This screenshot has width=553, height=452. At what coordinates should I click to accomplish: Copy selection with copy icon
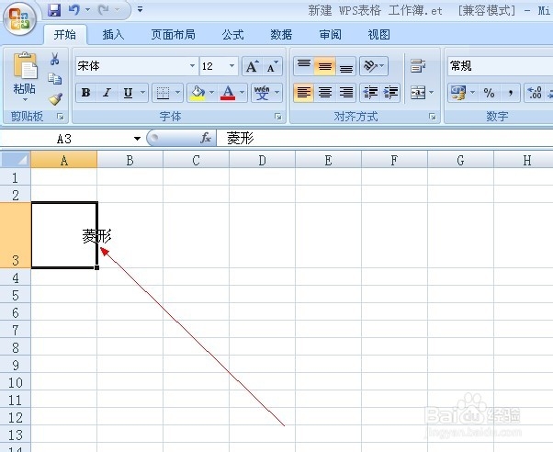pyautogui.click(x=55, y=79)
